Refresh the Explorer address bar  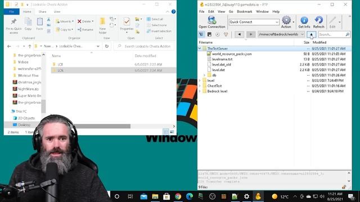point(107,46)
